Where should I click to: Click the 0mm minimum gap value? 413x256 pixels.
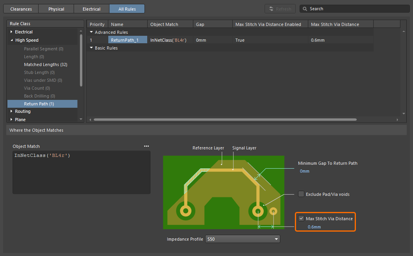click(305, 171)
